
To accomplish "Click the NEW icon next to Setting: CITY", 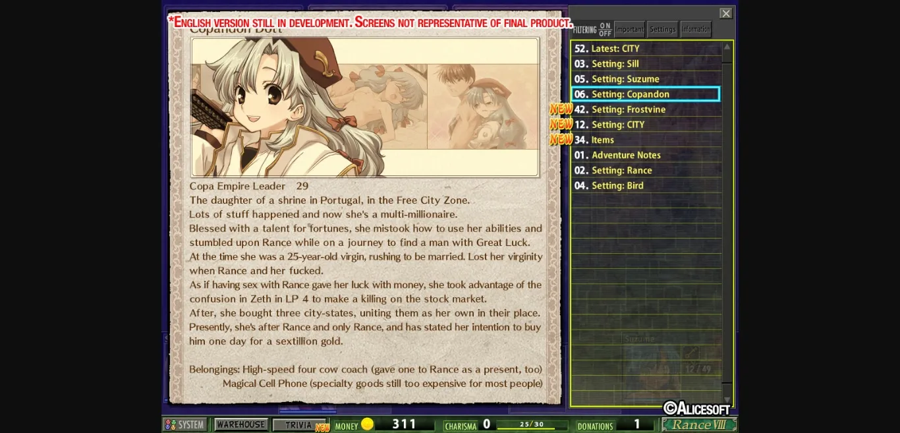I will click(561, 123).
